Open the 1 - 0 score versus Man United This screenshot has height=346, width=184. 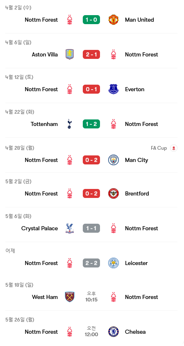tap(91, 20)
